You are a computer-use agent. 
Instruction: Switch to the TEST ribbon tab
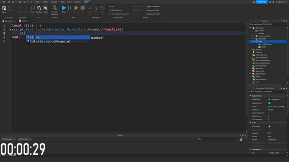62,2
